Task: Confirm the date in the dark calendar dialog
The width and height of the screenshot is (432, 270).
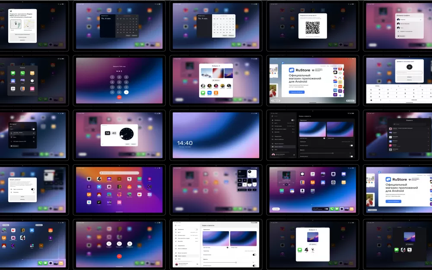Action: (x=134, y=35)
